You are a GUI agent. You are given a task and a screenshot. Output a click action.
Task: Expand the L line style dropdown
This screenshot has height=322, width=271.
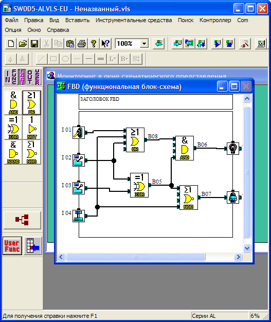113,59
